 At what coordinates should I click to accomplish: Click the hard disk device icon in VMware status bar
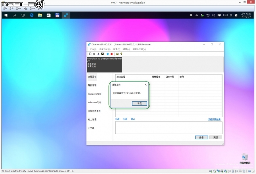click(211, 171)
